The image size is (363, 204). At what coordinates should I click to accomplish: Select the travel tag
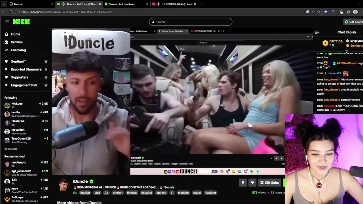(197, 193)
